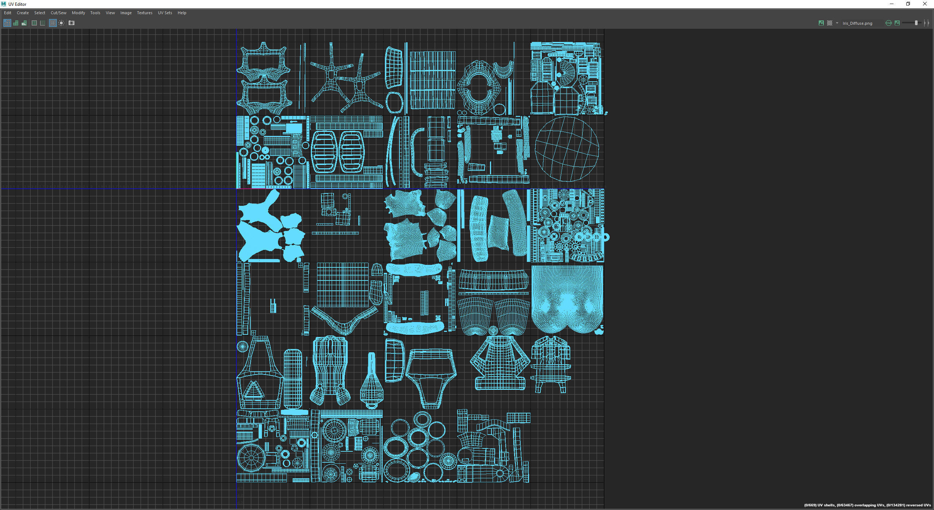The height and width of the screenshot is (510, 934).
Task: Click the dim image icon
Action: coord(897,23)
